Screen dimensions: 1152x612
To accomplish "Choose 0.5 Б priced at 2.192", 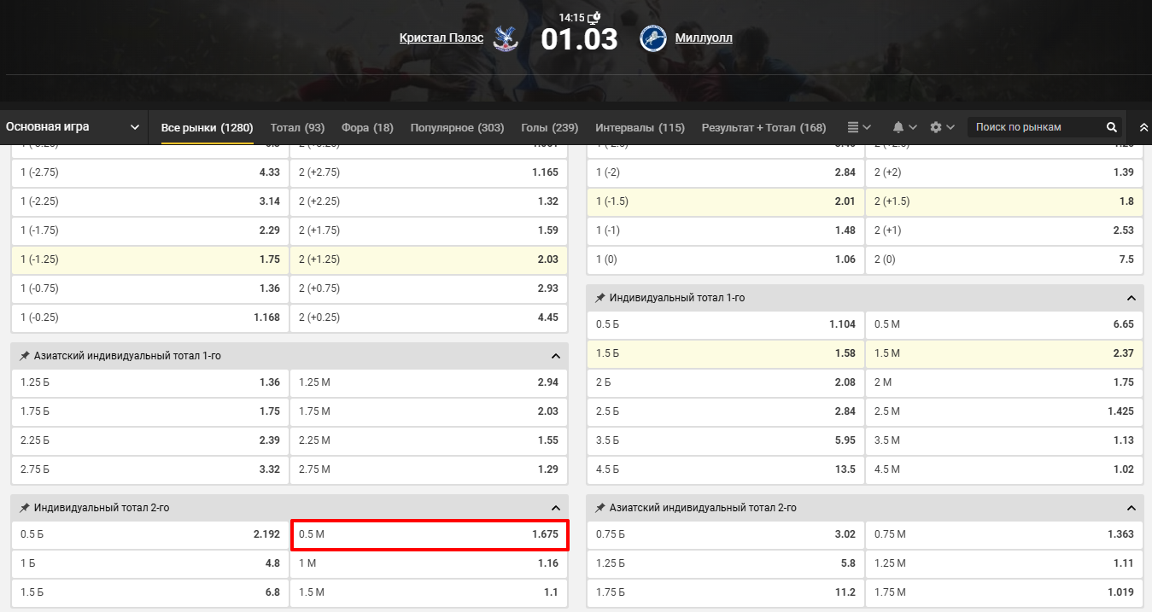I will click(x=150, y=534).
